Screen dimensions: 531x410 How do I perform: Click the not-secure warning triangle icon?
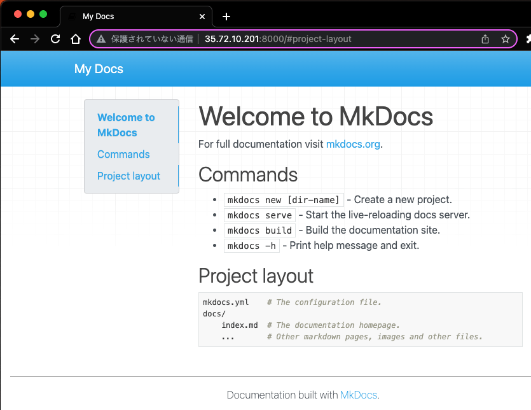click(101, 39)
